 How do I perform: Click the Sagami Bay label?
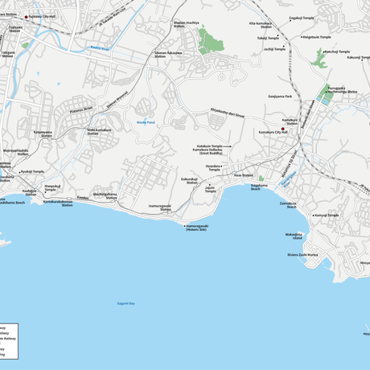point(126,303)
